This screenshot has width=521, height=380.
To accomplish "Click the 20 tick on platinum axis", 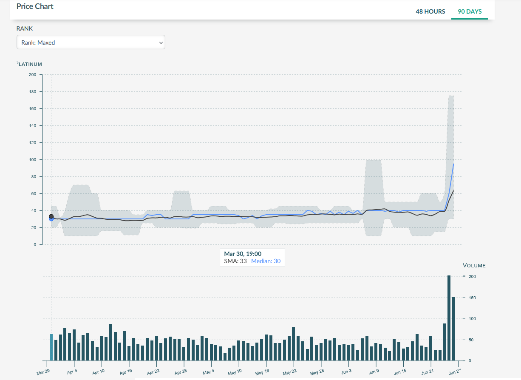I will (34, 228).
